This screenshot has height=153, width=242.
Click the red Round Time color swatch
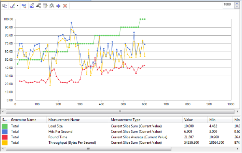point(5,137)
